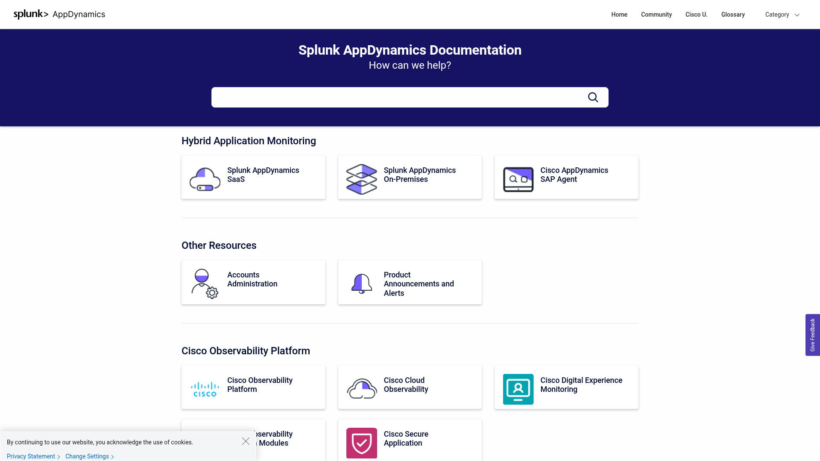Select the Cisco logo on Cisco Observability Platform
The width and height of the screenshot is (820, 461).
pos(205,387)
